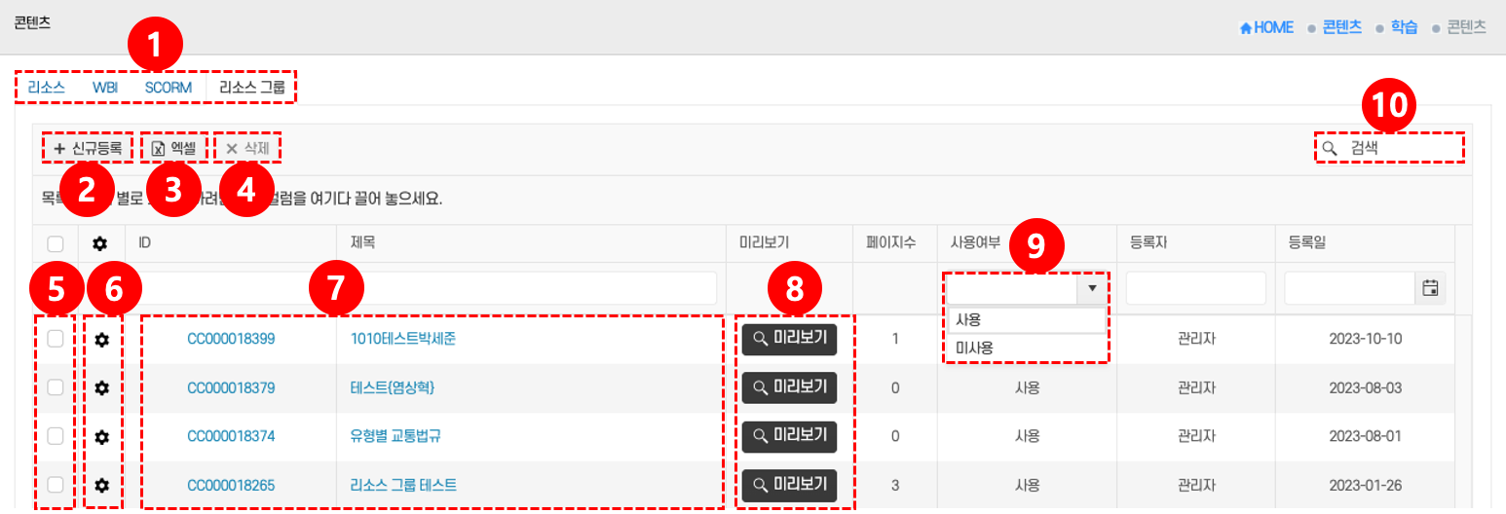This screenshot has width=1506, height=514.
Task: Preview the 리소스 그룹 테스트 row
Action: click(789, 484)
